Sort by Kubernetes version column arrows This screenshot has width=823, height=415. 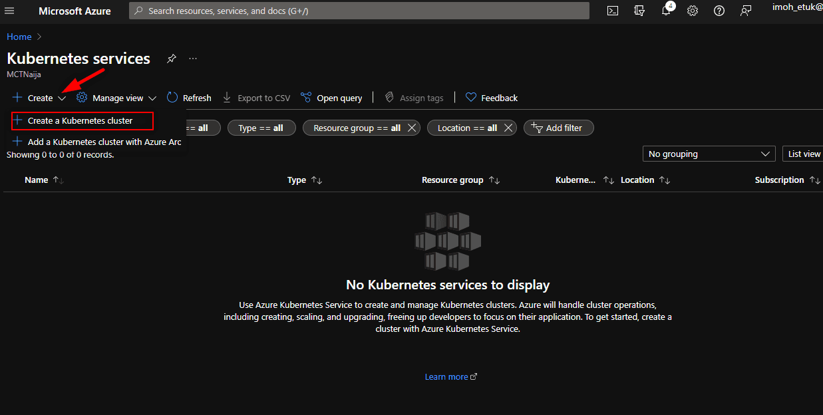609,180
